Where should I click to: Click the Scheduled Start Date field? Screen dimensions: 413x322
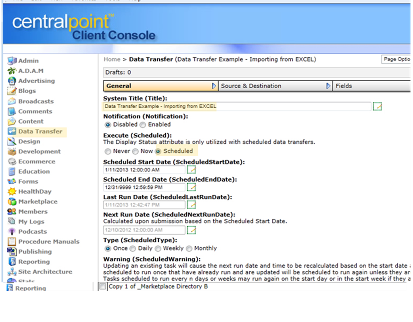144,170
